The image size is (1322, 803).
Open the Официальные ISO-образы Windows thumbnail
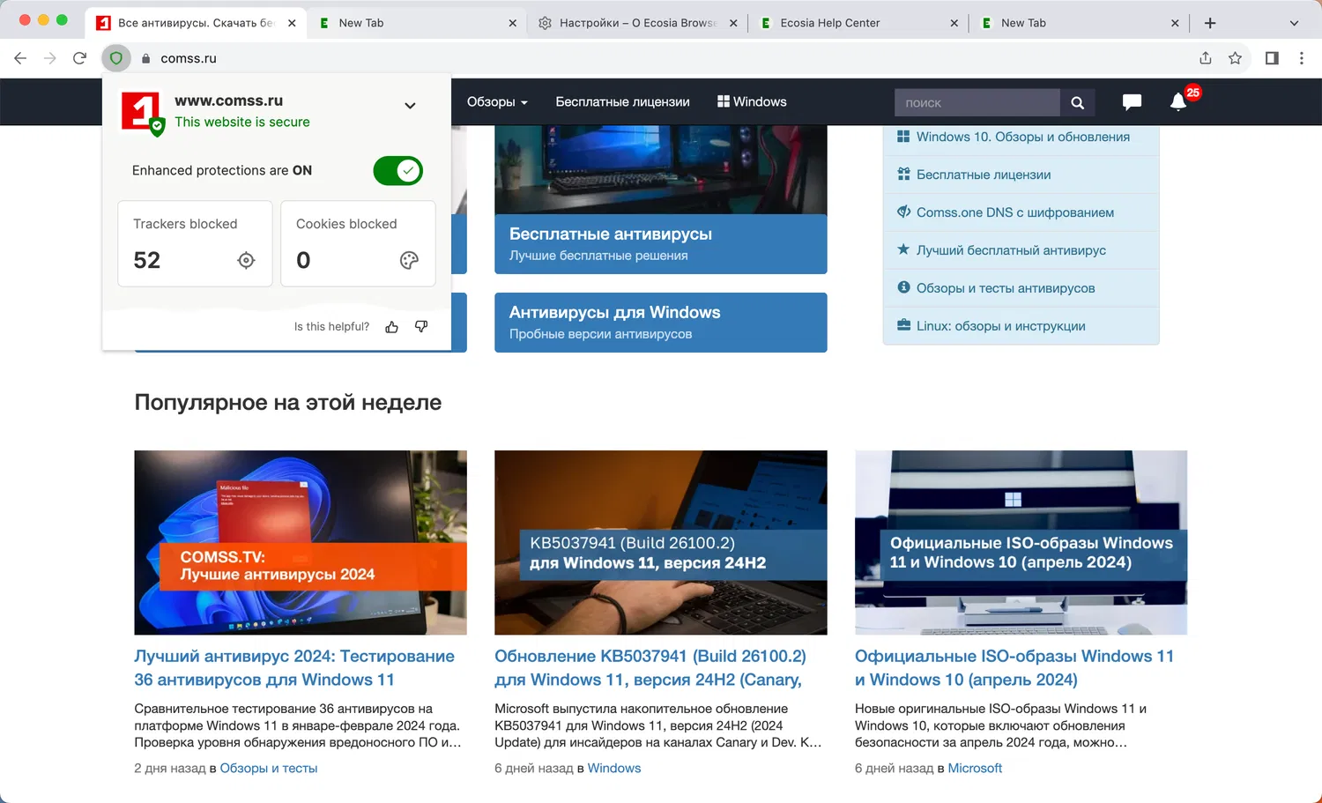(1021, 543)
